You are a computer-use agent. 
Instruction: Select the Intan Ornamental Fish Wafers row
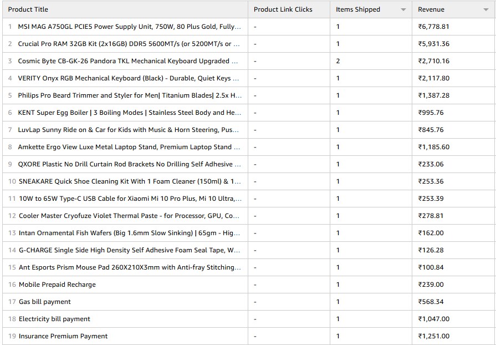click(x=129, y=233)
